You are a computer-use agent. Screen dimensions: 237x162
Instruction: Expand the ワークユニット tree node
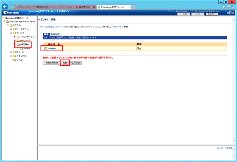pos(11,29)
